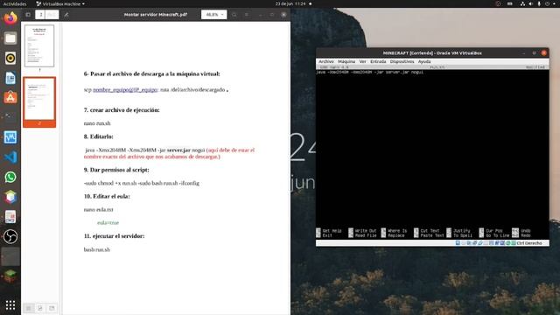
Task: Switch sidebar to thumbnails view button
Action: coord(29,308)
